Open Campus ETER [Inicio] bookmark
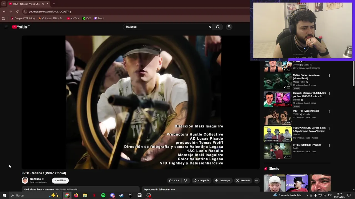 (23, 19)
